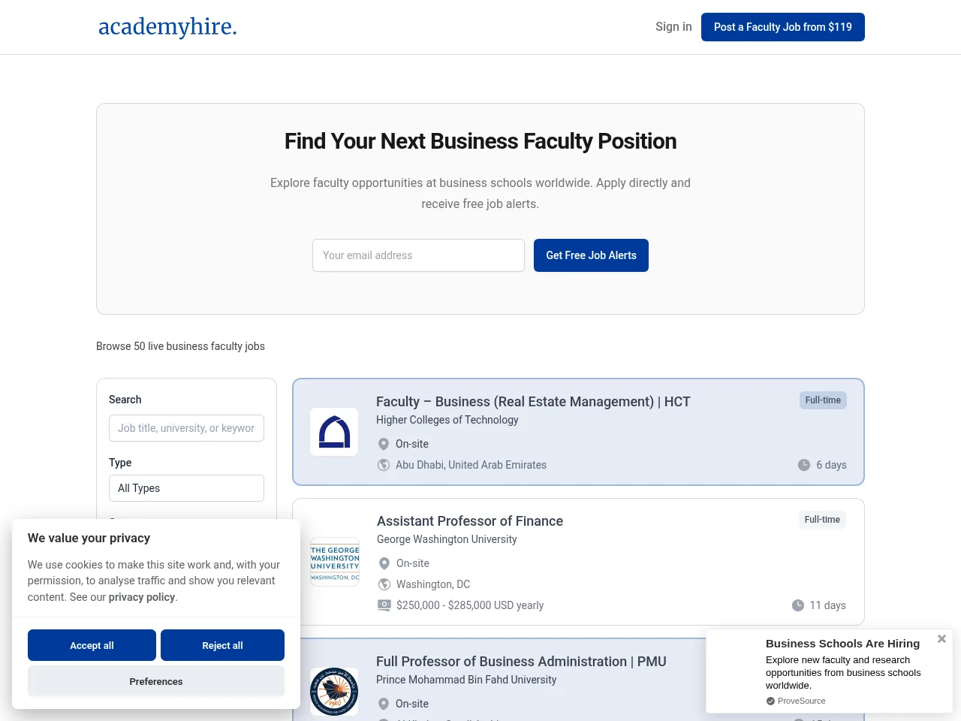
Task: Close the Business Schools Are Hiring popup
Action: click(x=941, y=639)
